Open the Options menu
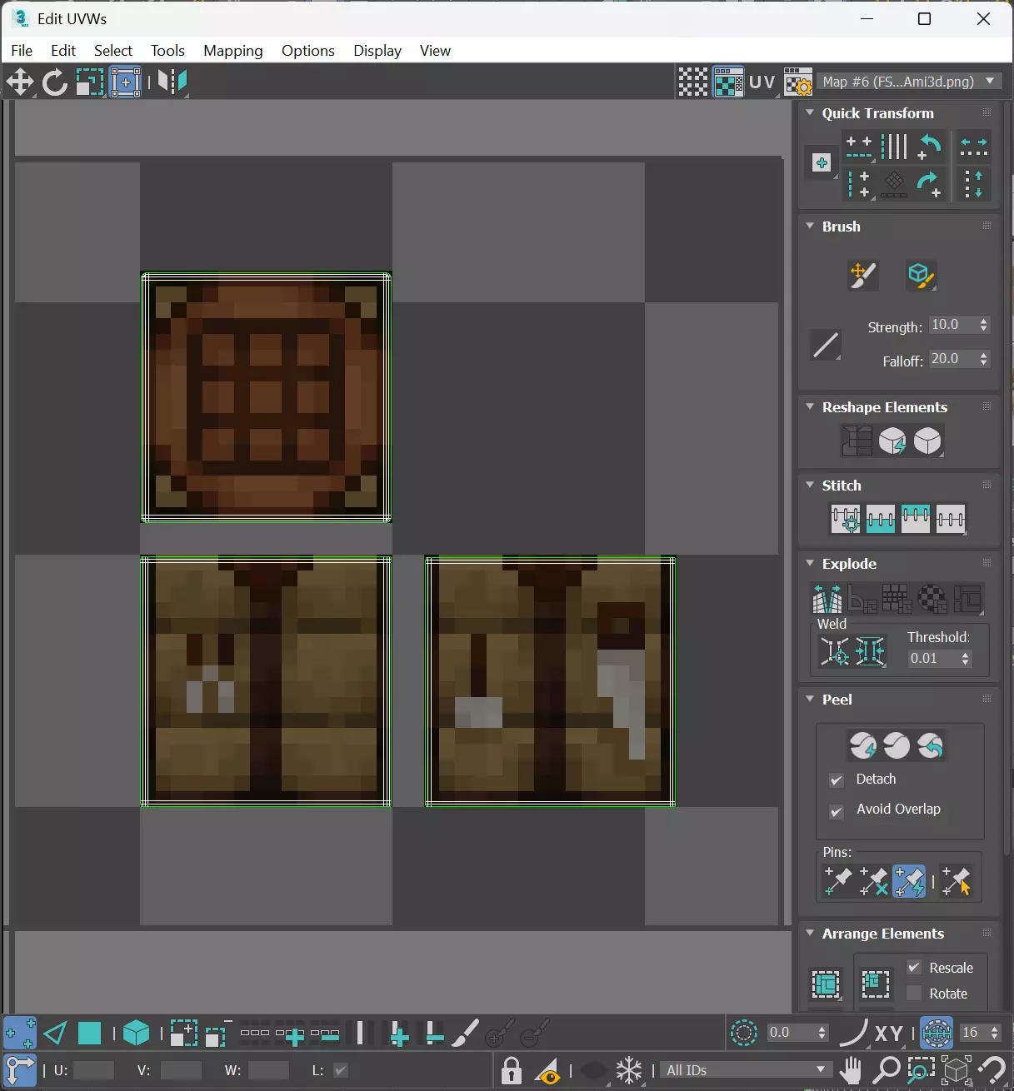 point(308,51)
